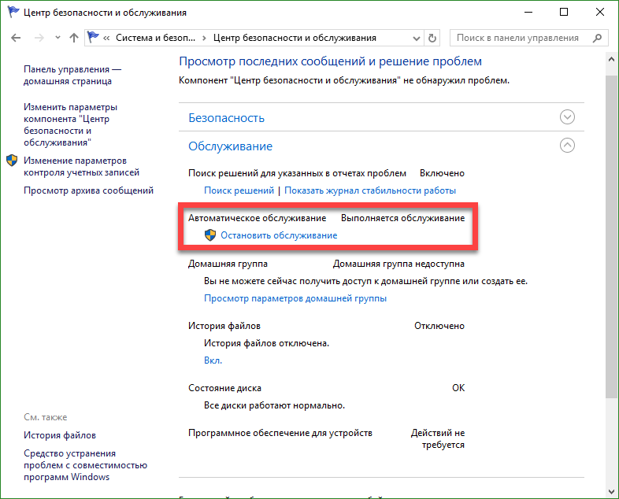Image resolution: width=619 pixels, height=499 pixels.
Task: Click "Все диски работают нормально." text
Action: tap(274, 405)
